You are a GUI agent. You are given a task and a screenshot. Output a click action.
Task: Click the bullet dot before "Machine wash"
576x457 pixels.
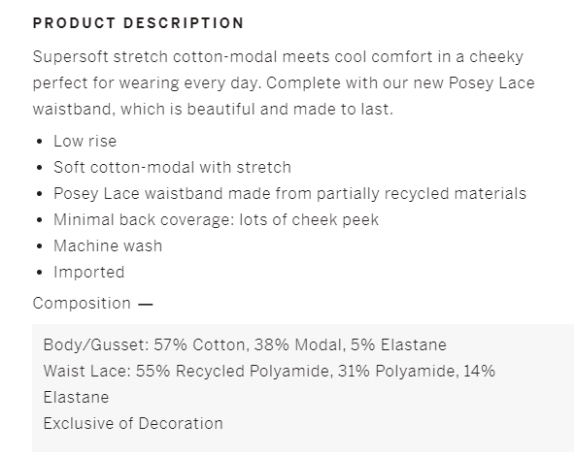click(x=40, y=246)
